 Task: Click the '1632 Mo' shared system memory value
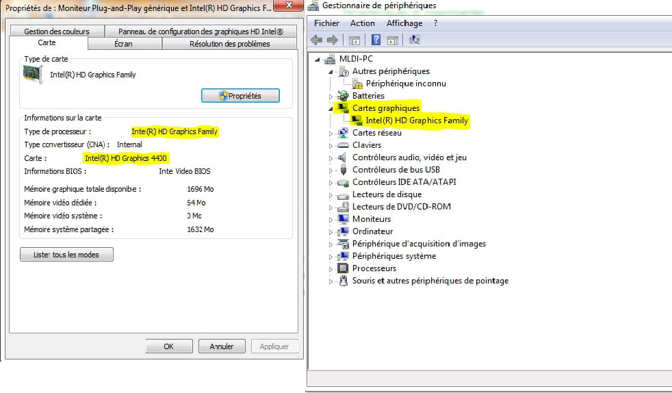click(200, 230)
